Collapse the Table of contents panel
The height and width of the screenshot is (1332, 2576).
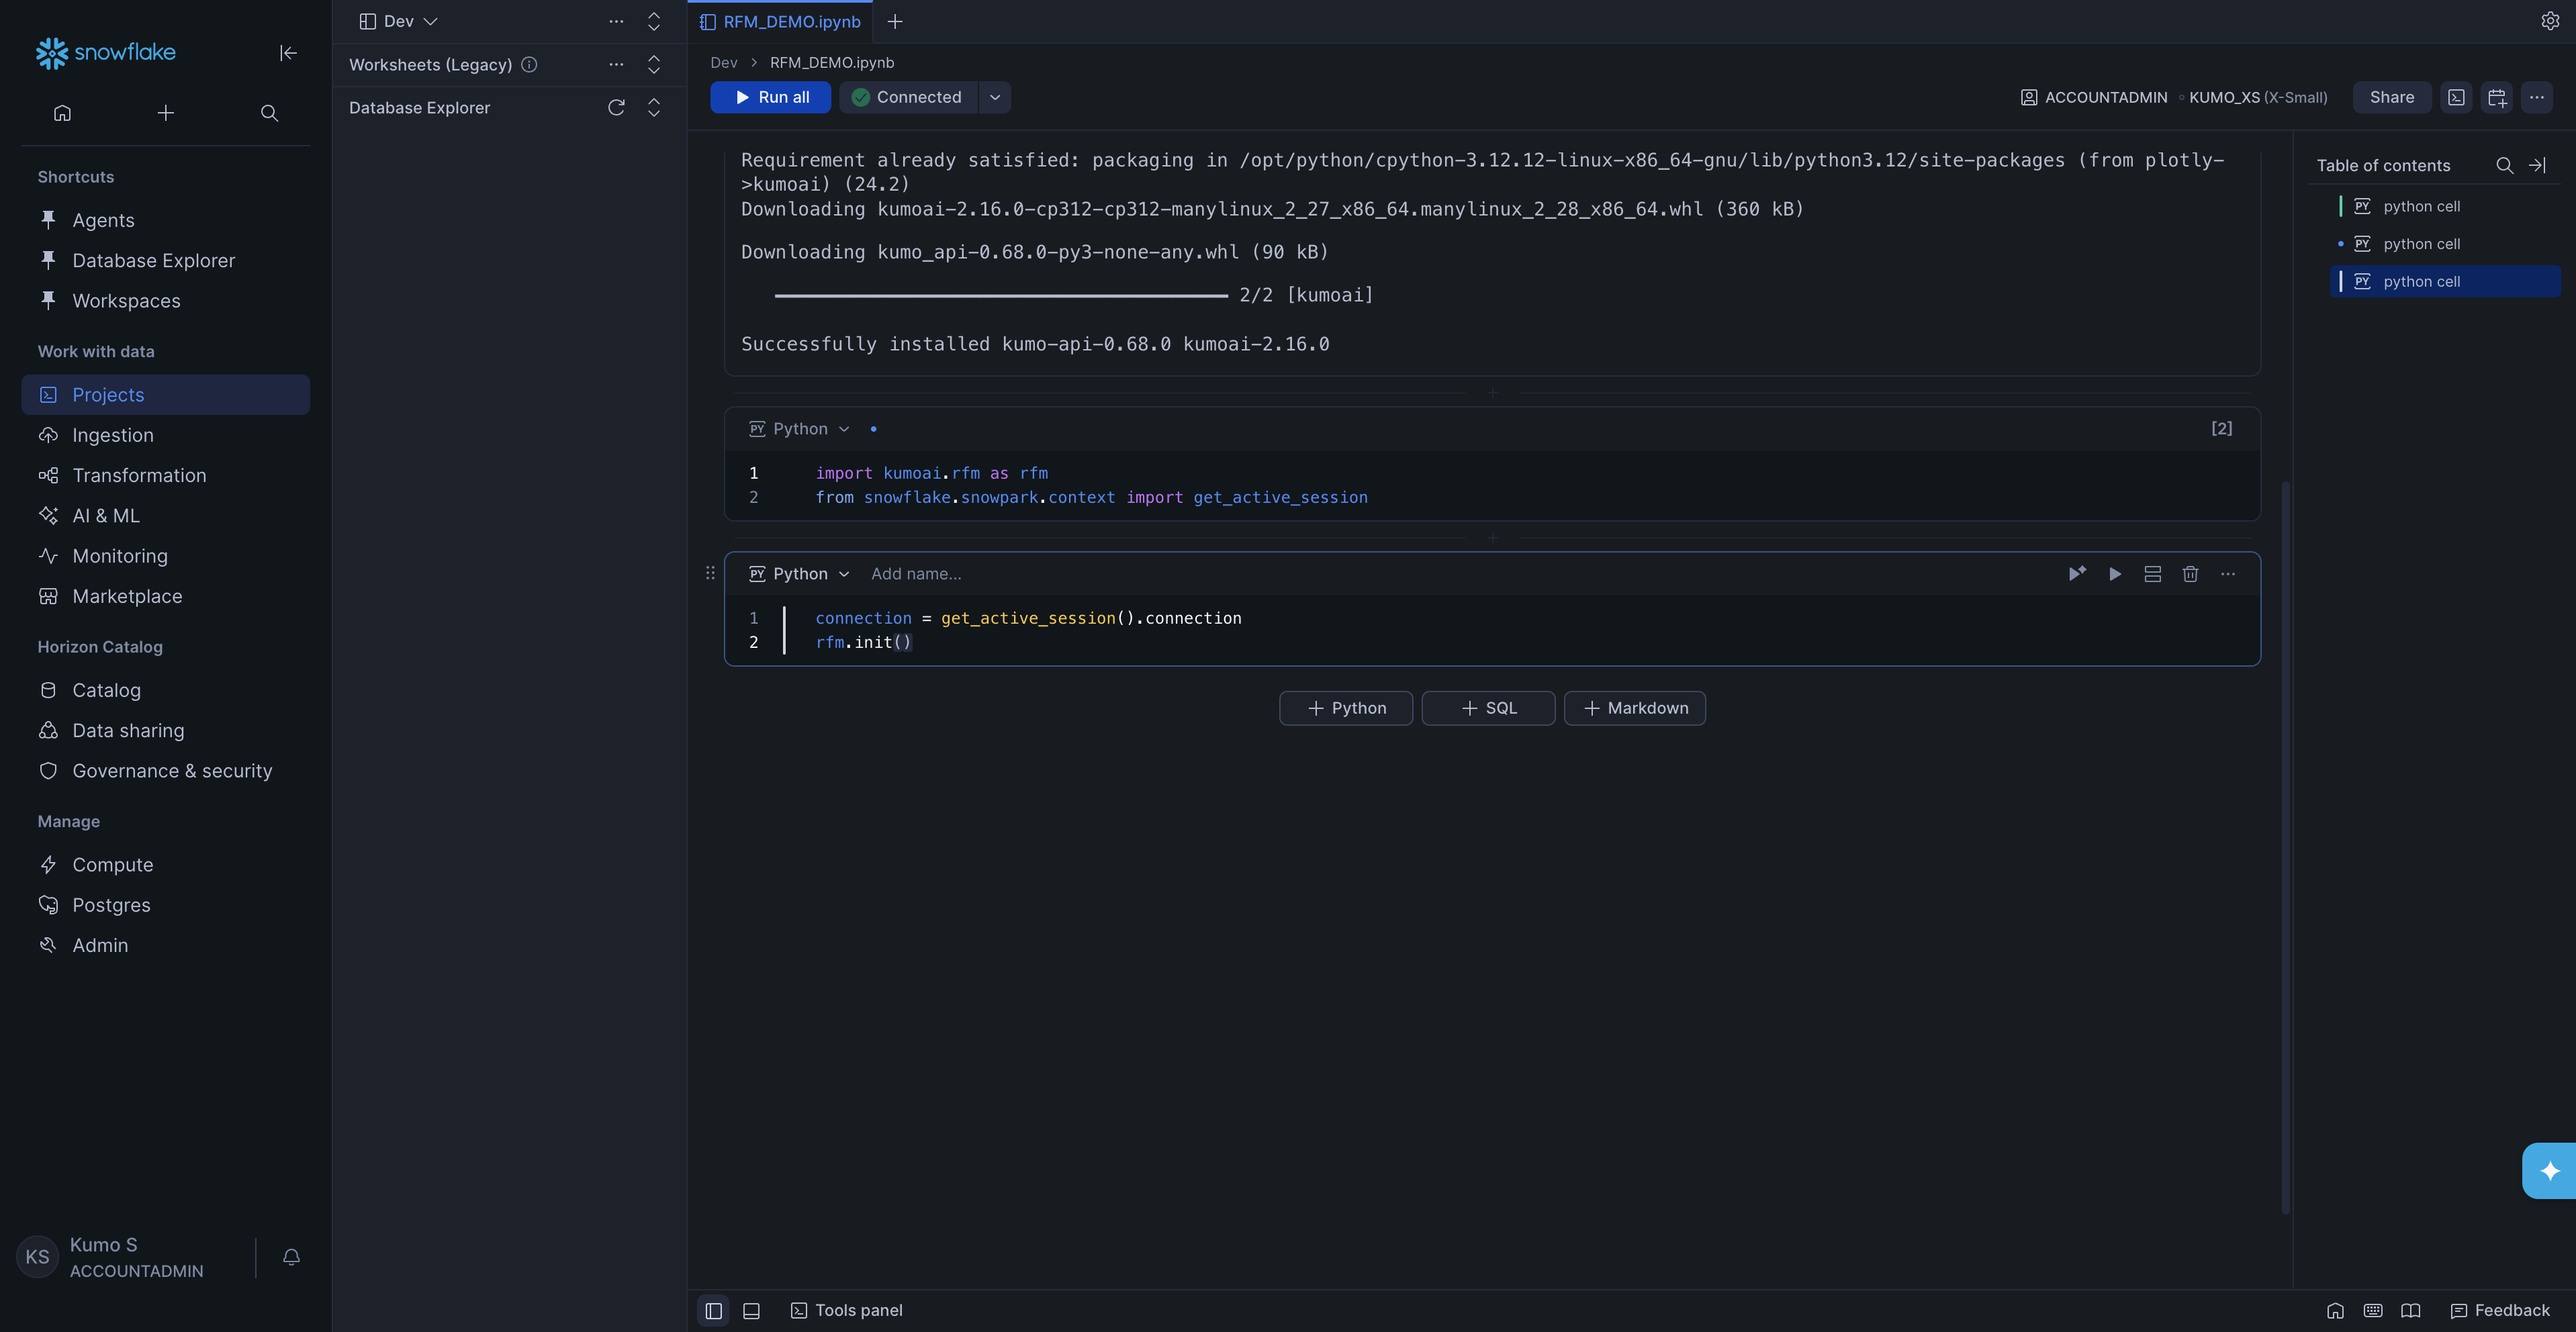coord(2538,165)
